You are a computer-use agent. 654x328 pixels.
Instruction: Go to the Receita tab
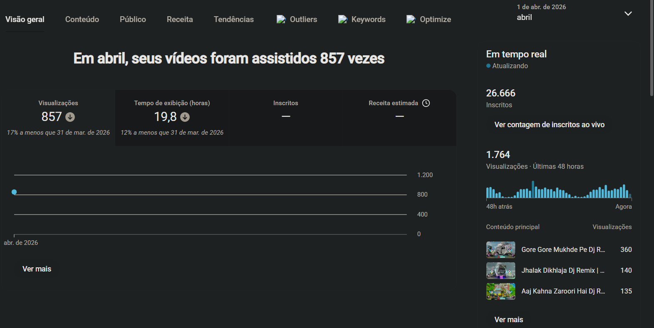pos(180,20)
